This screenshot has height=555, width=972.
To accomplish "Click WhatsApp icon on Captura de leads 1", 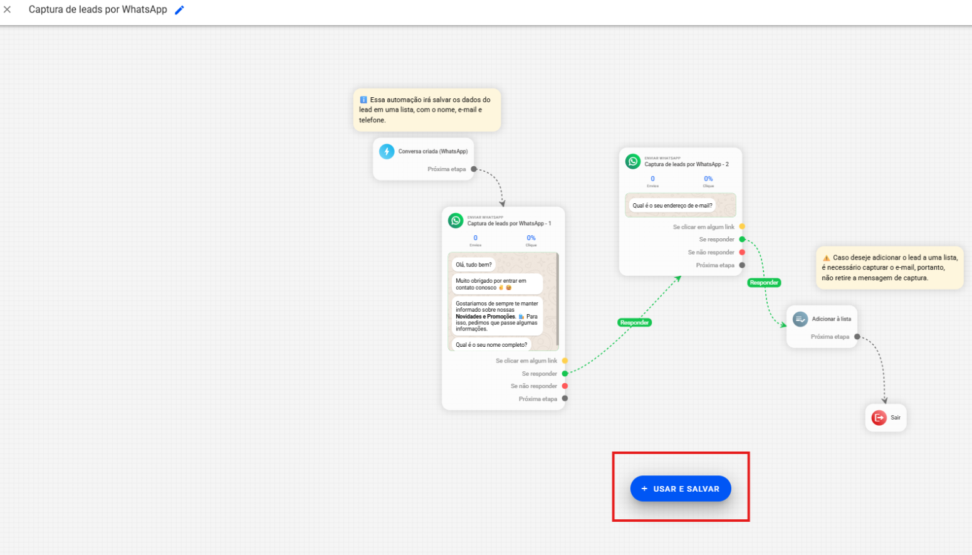I will coord(456,221).
